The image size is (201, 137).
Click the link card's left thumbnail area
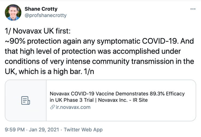pyautogui.click(x=26, y=100)
